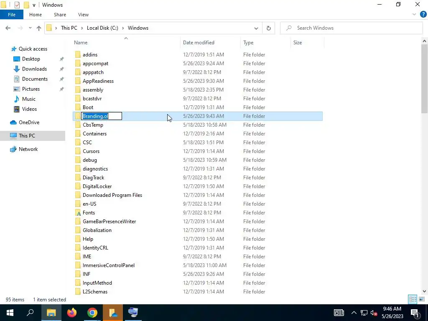This screenshot has height=321, width=428.
Task: Select the L2Schemas folder
Action: point(95,291)
